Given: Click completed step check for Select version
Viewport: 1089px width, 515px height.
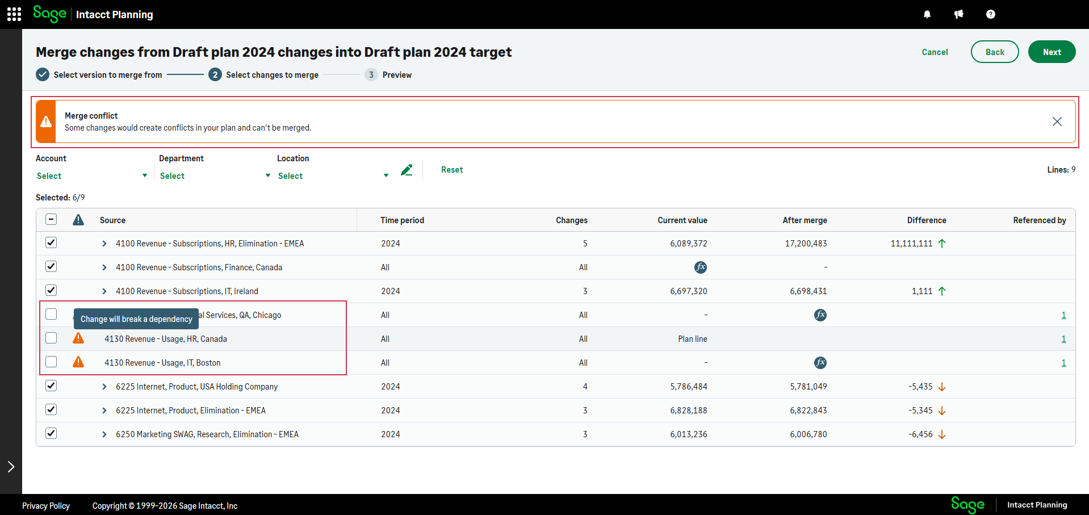Looking at the screenshot, I should [43, 74].
